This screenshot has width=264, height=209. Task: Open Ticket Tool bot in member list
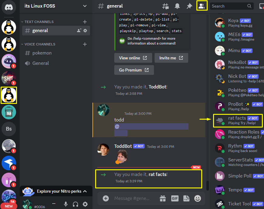[x=239, y=204]
